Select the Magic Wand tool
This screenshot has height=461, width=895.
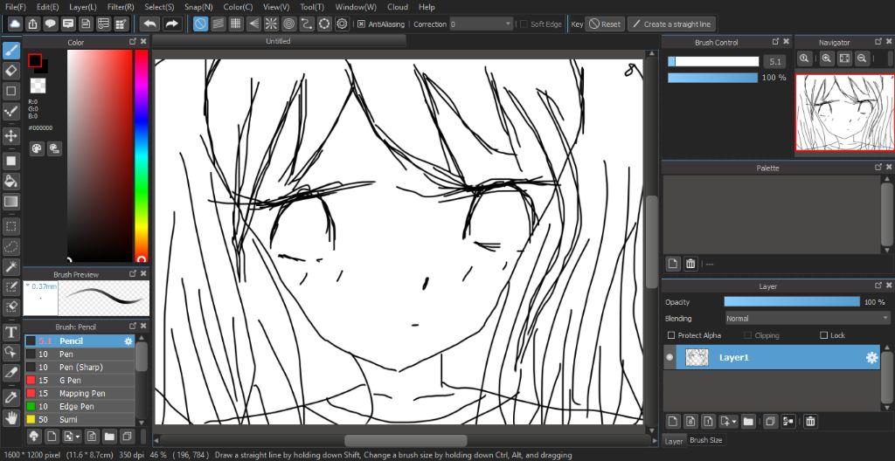10,266
